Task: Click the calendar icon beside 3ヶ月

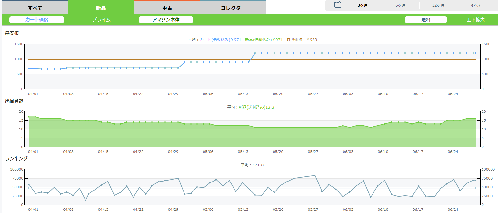Action: tap(338, 5)
